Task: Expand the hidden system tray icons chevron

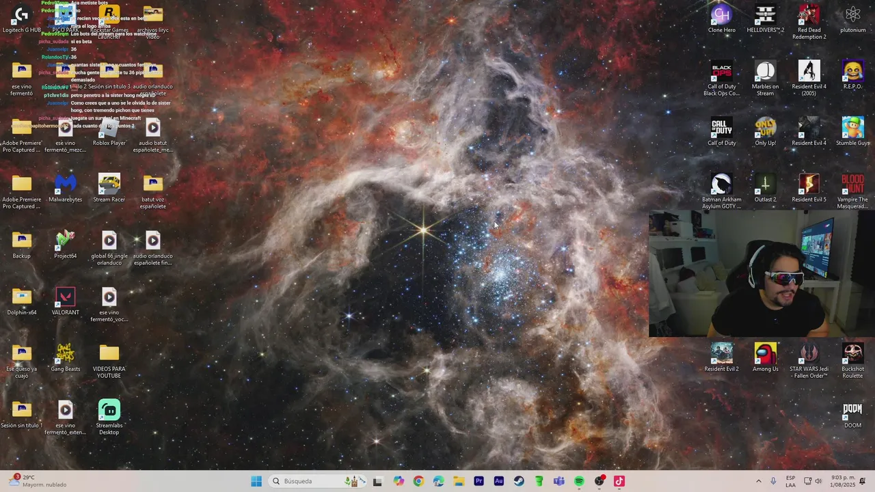Action: (x=758, y=481)
